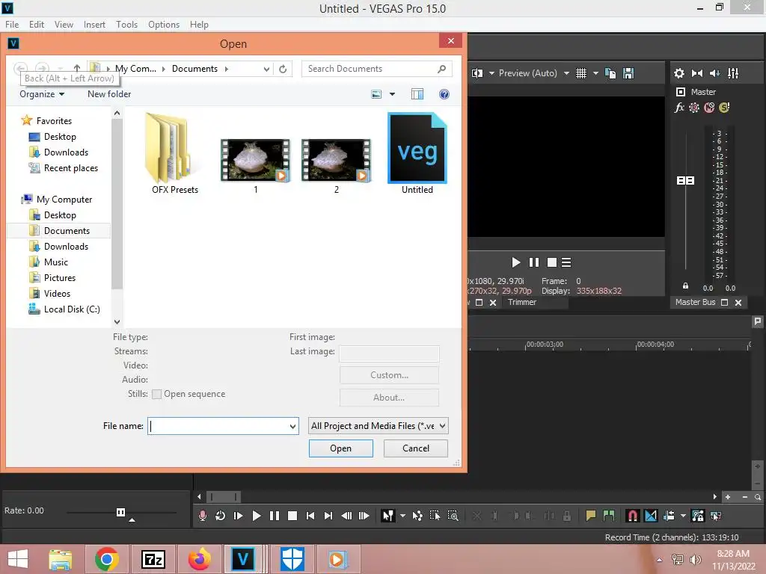Copy preview snapshot to clipboard

pyautogui.click(x=610, y=73)
